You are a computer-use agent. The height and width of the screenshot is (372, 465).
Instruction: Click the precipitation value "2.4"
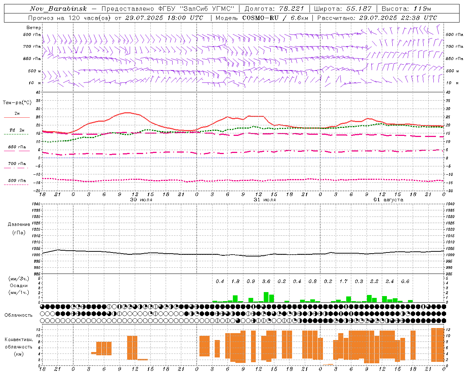click(x=390, y=282)
